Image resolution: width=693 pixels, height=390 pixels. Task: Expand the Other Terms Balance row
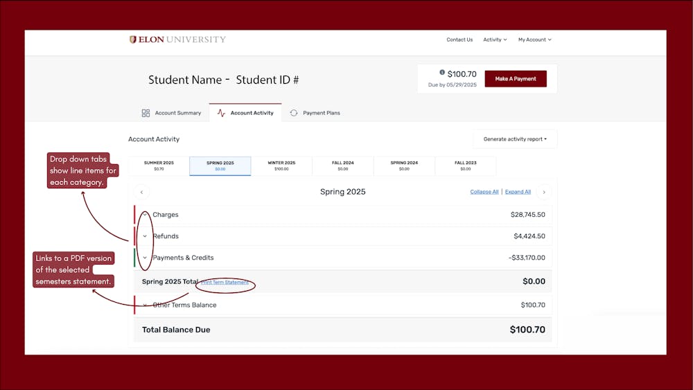[145, 305]
